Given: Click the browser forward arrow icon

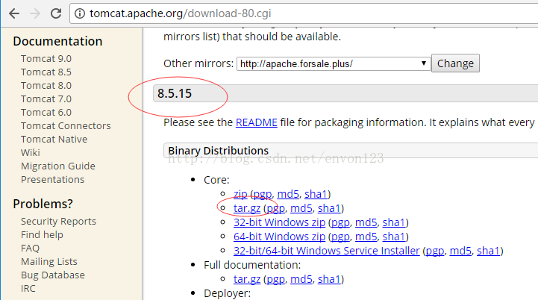Looking at the screenshot, I should pyautogui.click(x=34, y=13).
